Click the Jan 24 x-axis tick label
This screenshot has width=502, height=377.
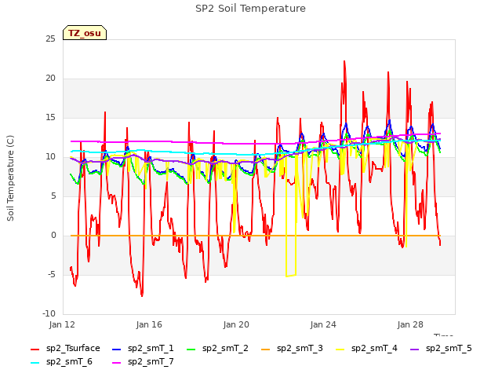click(x=323, y=324)
